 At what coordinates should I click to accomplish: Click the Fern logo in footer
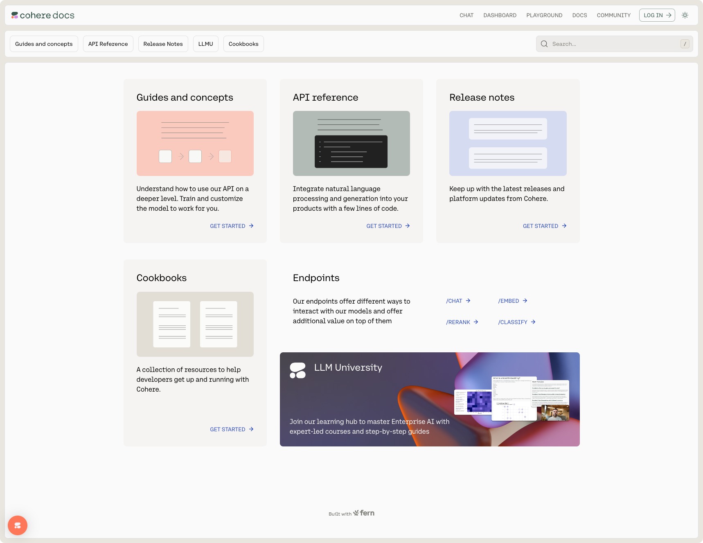pyautogui.click(x=364, y=513)
